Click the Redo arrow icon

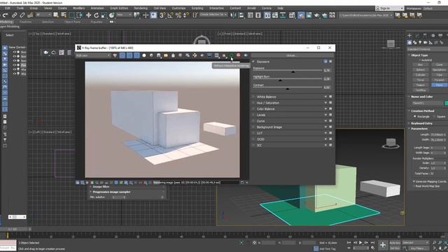5,15
